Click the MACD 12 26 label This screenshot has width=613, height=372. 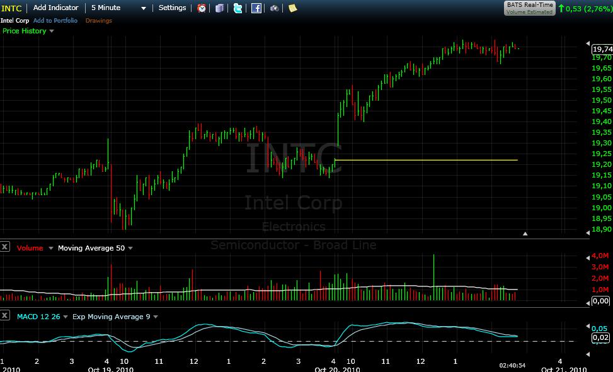38,317
